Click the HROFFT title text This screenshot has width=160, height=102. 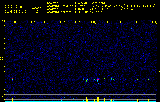[26, 2]
